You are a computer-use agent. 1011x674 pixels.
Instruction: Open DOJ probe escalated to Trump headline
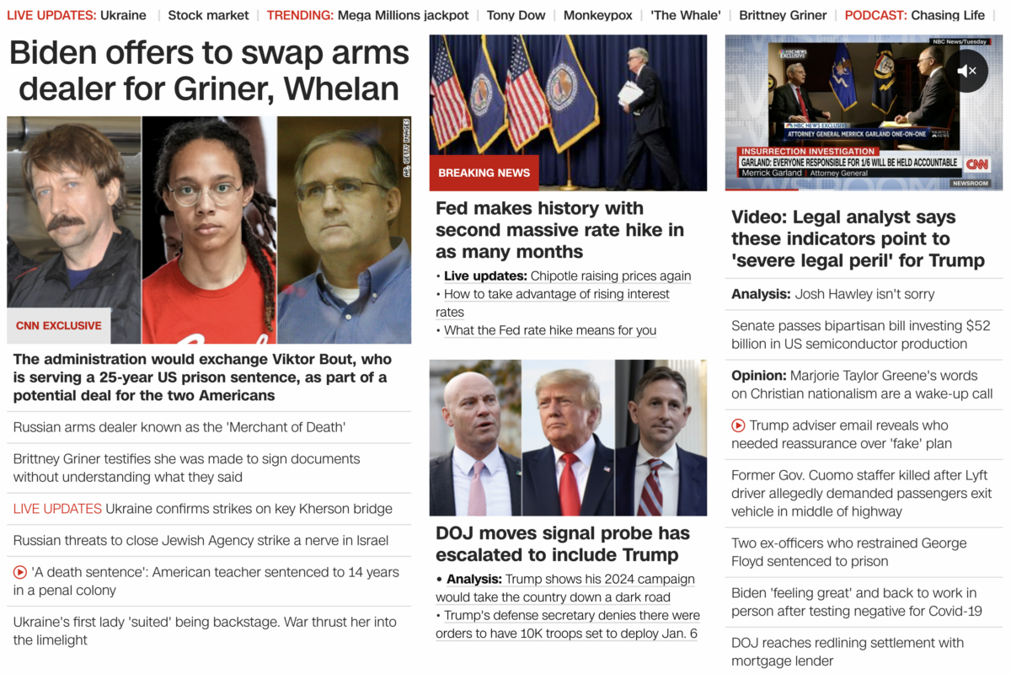(x=562, y=544)
